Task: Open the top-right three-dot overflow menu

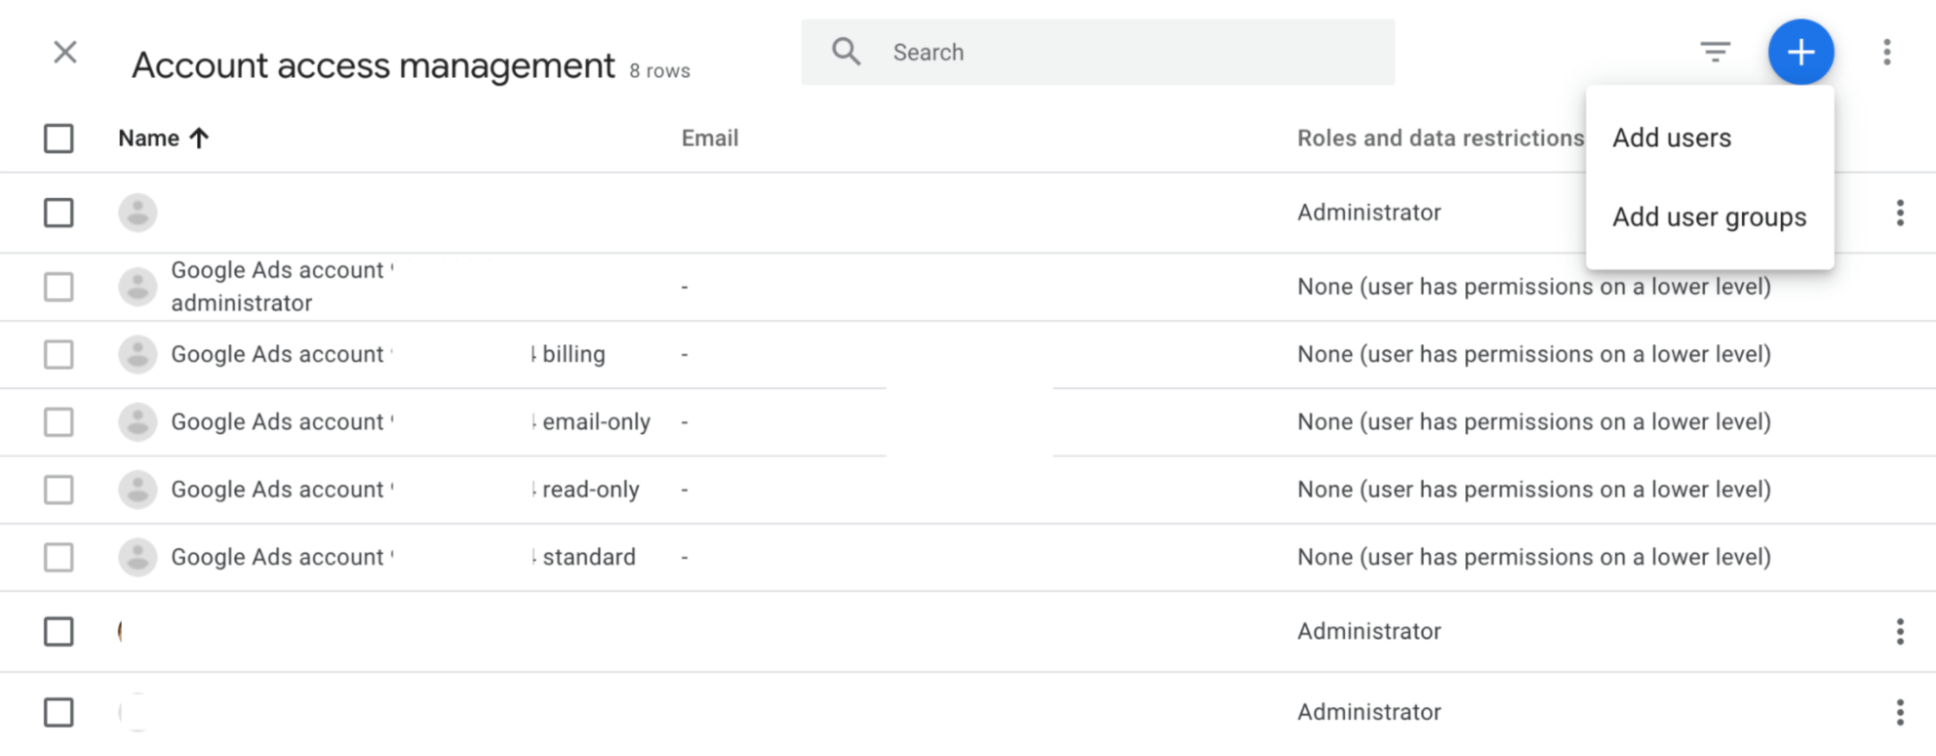Action: click(x=1887, y=53)
